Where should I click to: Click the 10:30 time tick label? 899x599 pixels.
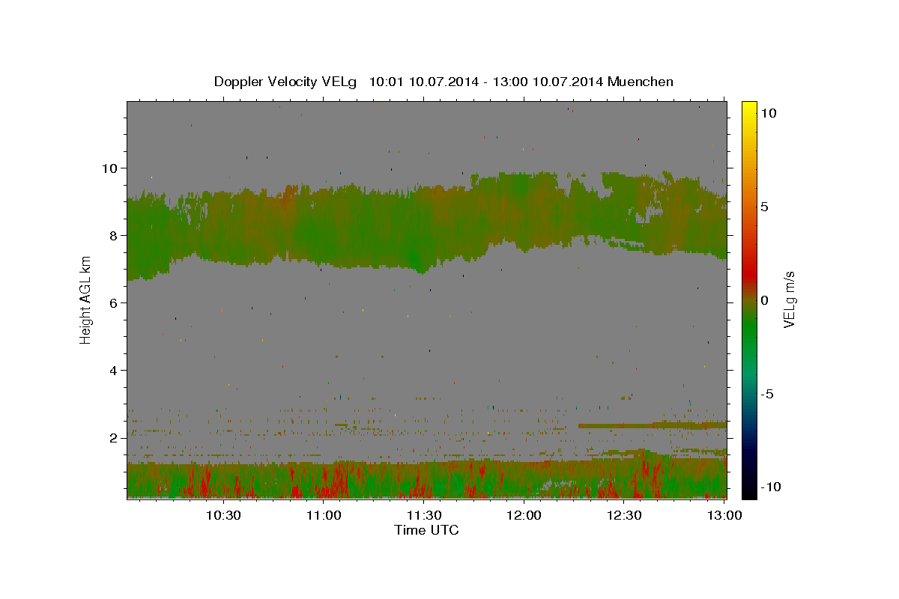224,515
